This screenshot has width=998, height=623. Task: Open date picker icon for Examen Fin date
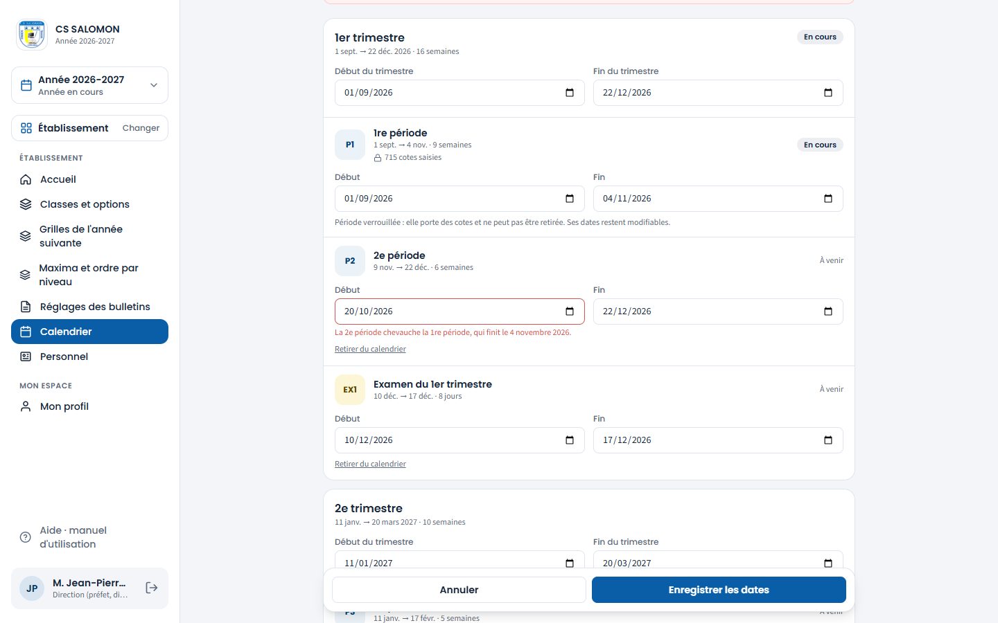pos(828,440)
